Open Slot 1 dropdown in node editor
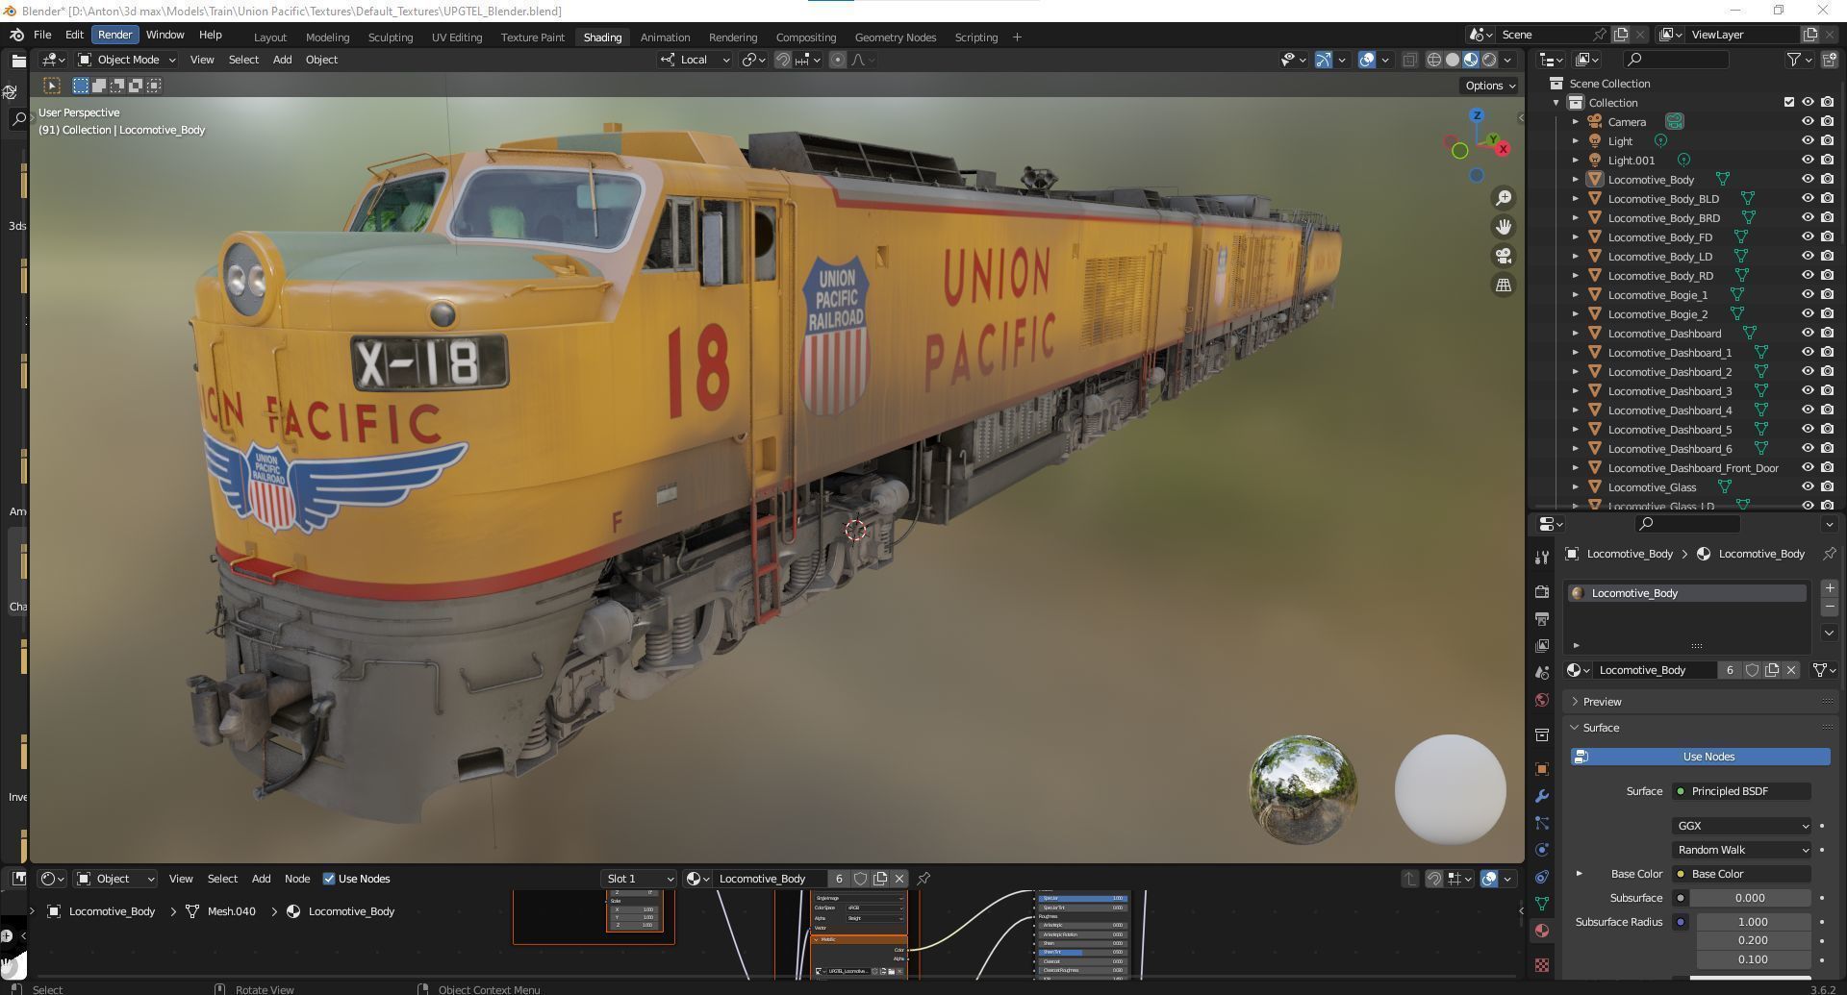This screenshot has width=1847, height=995. click(x=638, y=879)
